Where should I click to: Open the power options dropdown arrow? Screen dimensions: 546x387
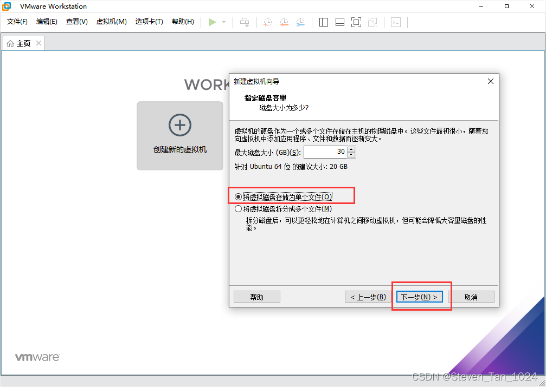(224, 22)
